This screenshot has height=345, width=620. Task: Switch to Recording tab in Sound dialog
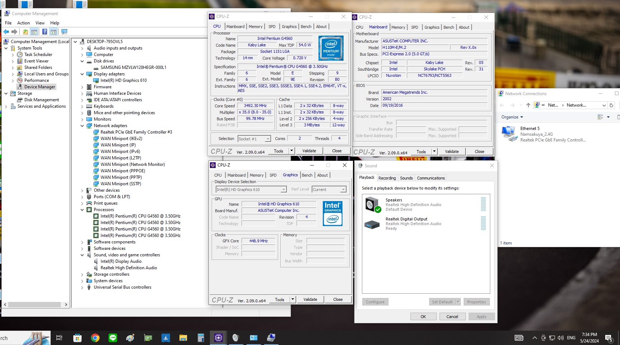tap(387, 178)
